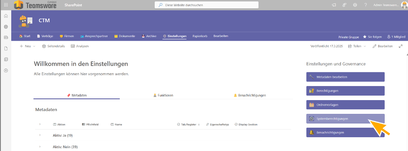Click the plus create icon in sidebar

click(x=6, y=70)
